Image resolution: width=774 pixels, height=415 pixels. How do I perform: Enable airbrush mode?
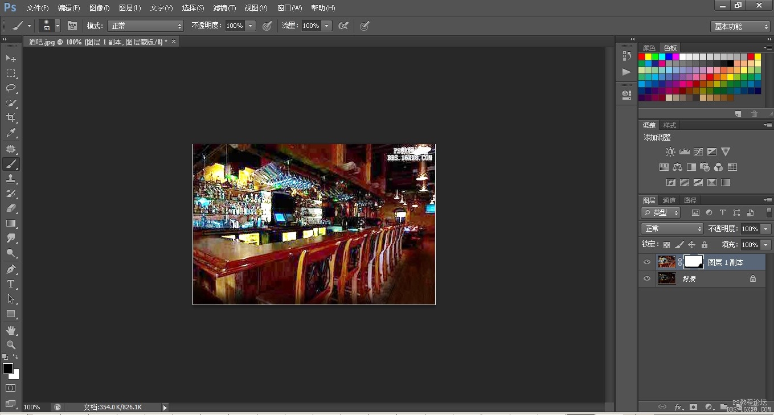343,26
